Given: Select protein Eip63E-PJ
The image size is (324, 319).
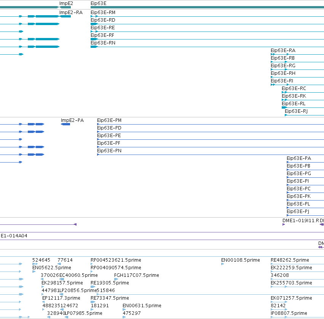Looking at the screenshot, I should coord(298,212).
